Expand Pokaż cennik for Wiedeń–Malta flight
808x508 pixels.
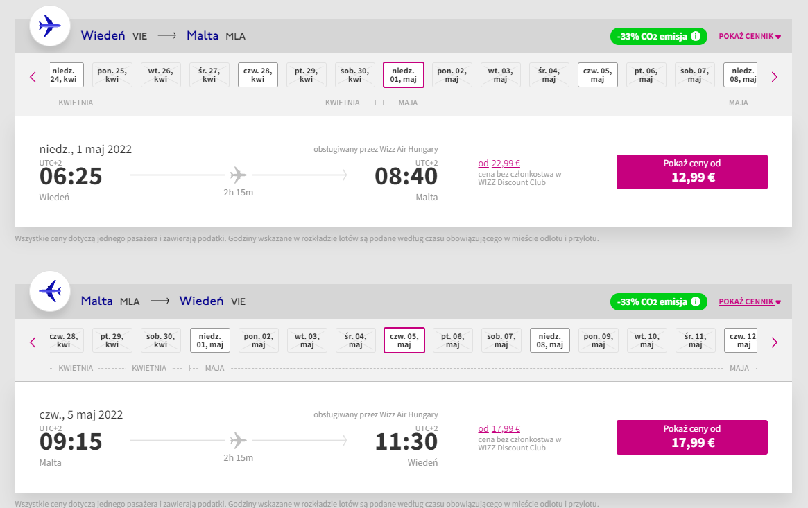click(x=750, y=36)
